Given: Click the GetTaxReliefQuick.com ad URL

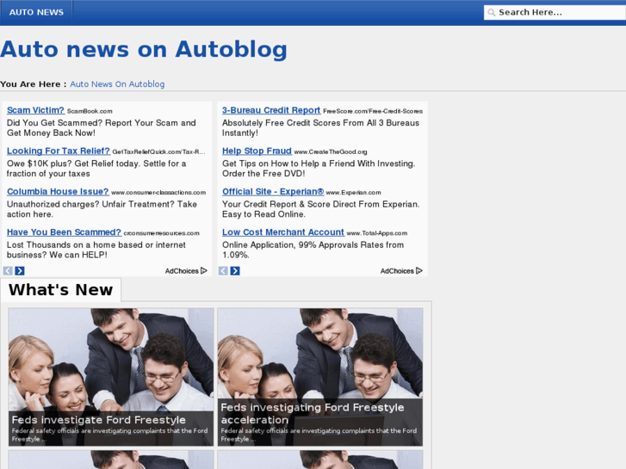Looking at the screenshot, I should [x=159, y=152].
